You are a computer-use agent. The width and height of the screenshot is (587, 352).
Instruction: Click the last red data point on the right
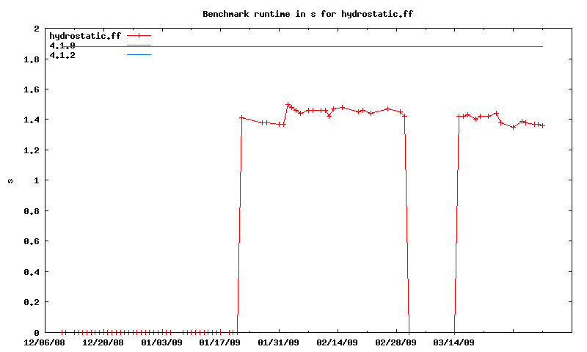coord(543,125)
